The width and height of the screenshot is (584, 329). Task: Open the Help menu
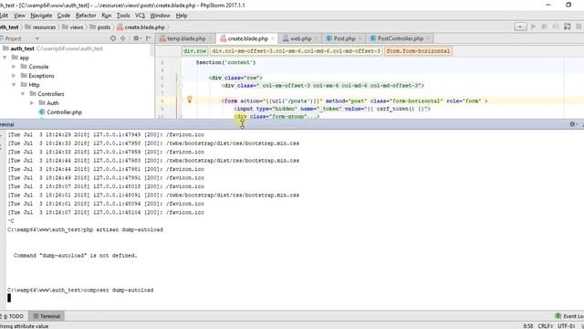click(x=182, y=16)
